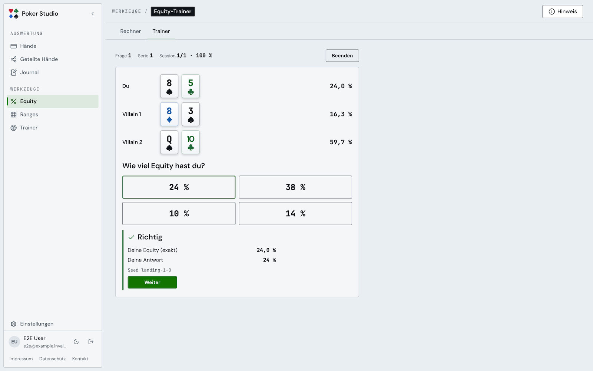Click the Beenden button
593x371 pixels.
342,56
